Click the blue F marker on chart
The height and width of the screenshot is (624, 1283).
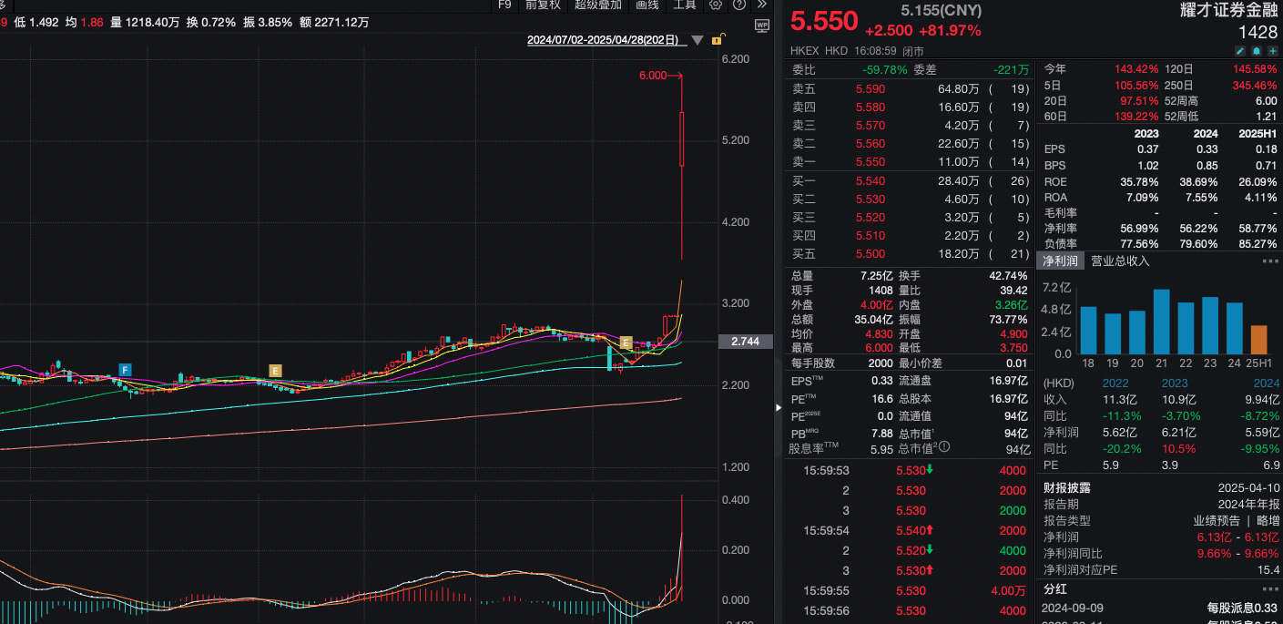pyautogui.click(x=125, y=370)
